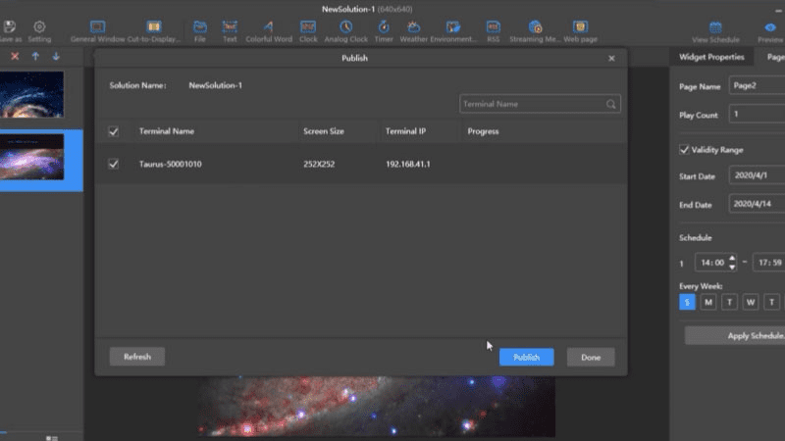
Task: Delete page with the red X icon
Action: [15, 57]
